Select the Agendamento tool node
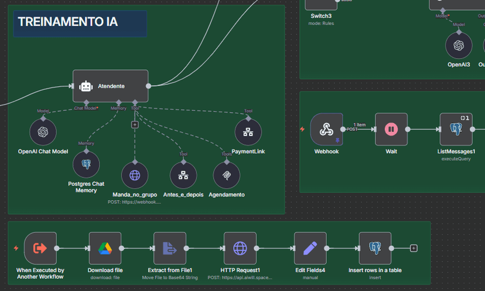This screenshot has width=485, height=291. tap(226, 175)
